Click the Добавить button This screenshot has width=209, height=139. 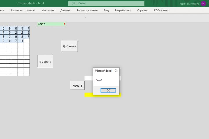69,46
